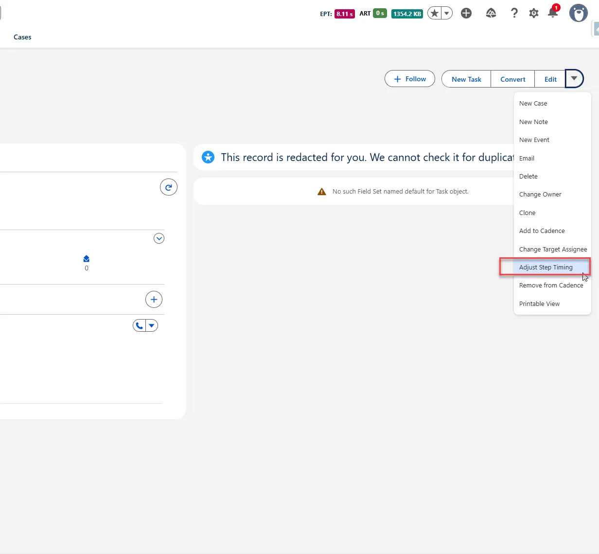599x554 pixels.
Task: Select Change Owner from the menu
Action: pos(540,195)
